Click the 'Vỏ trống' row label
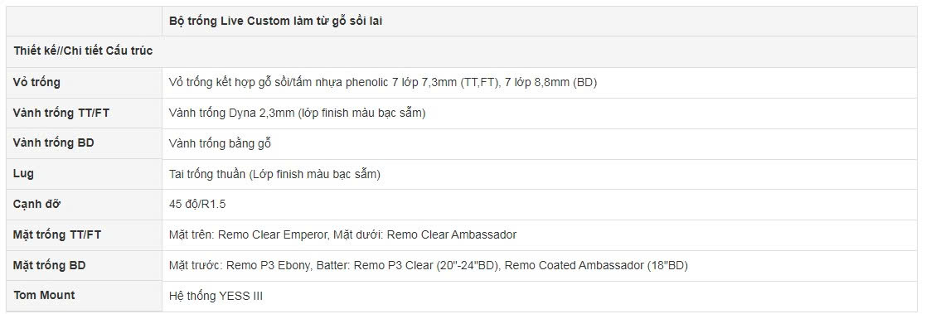 [x=36, y=83]
